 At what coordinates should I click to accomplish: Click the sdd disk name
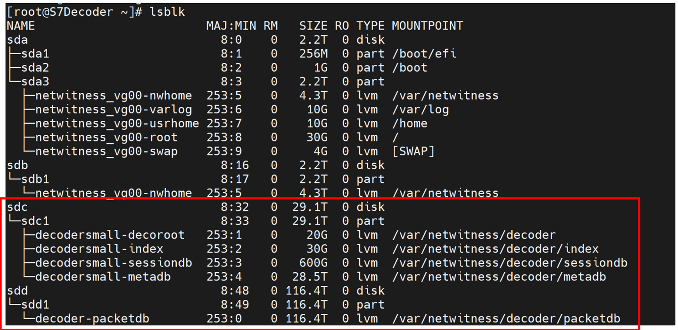coord(17,291)
